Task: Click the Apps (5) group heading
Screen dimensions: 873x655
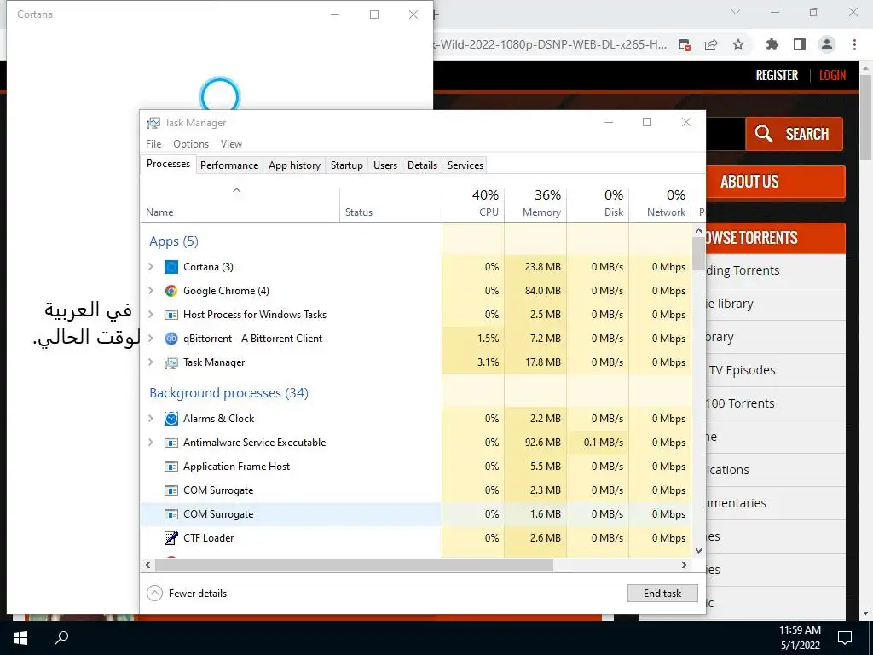Action: (174, 241)
